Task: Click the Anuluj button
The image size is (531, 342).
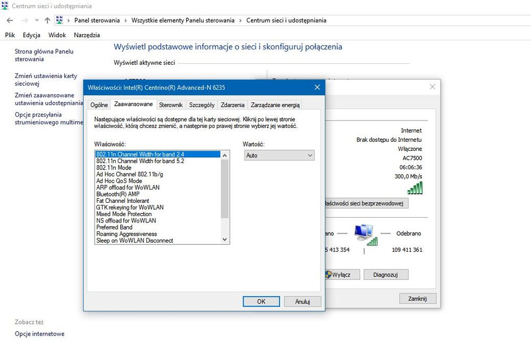Action: (302, 301)
